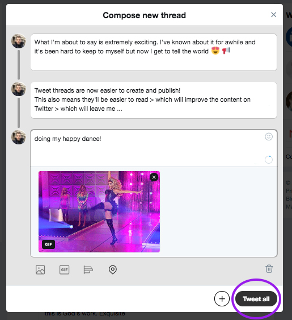Click the add photo icon
Viewport: 292px width, 320px height.
point(40,269)
